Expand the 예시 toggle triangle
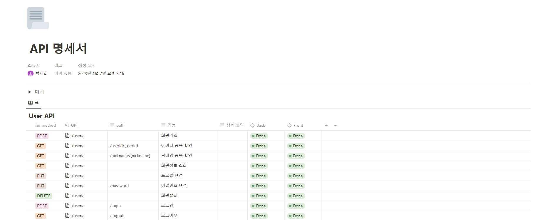 coord(30,92)
